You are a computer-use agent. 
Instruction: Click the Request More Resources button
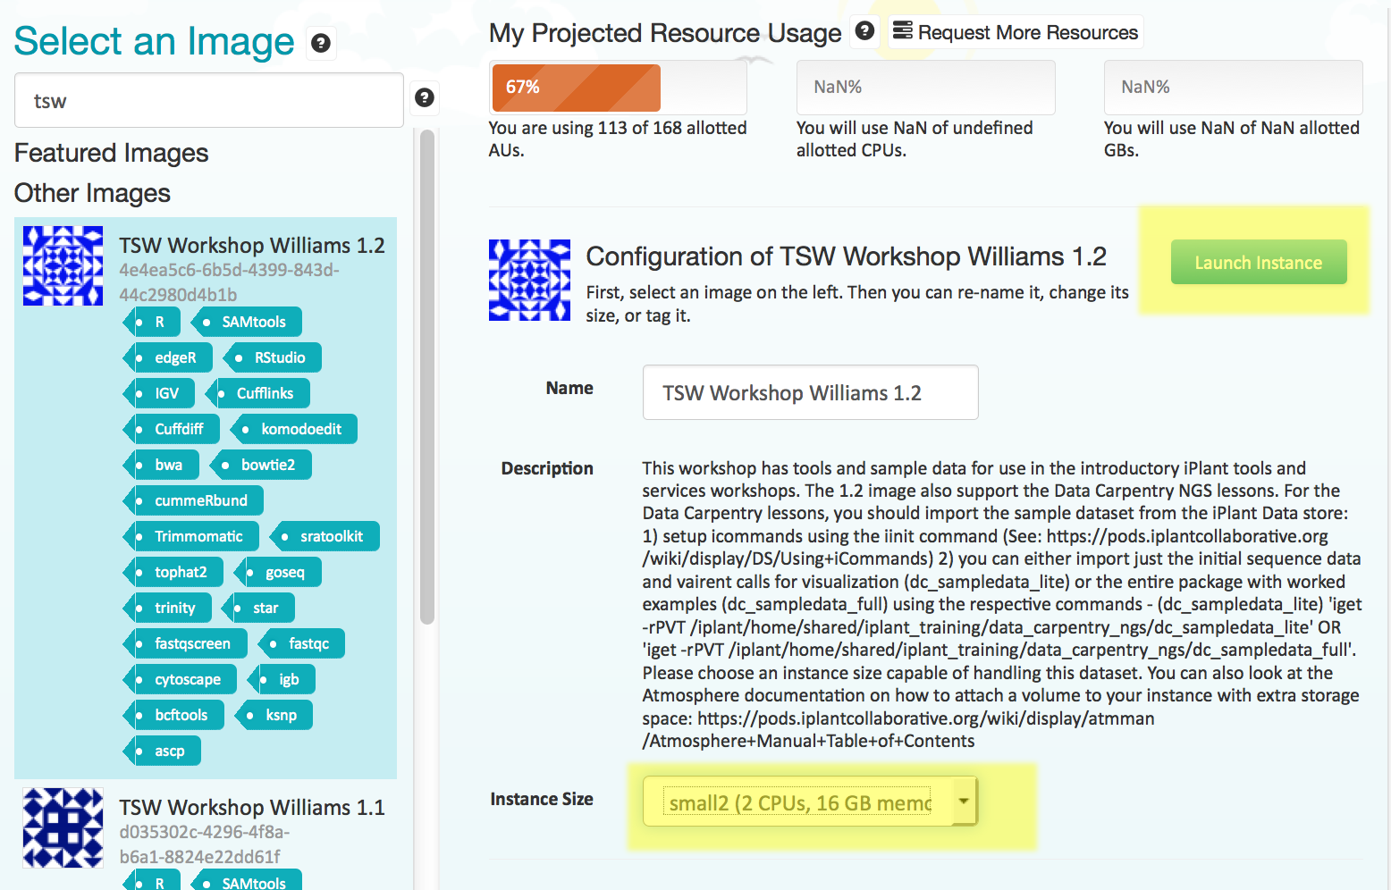(1016, 32)
